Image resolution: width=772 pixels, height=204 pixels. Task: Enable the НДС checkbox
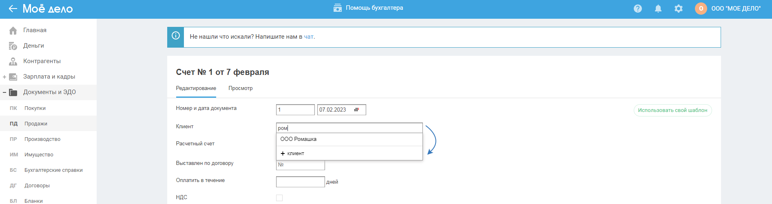[x=279, y=198]
